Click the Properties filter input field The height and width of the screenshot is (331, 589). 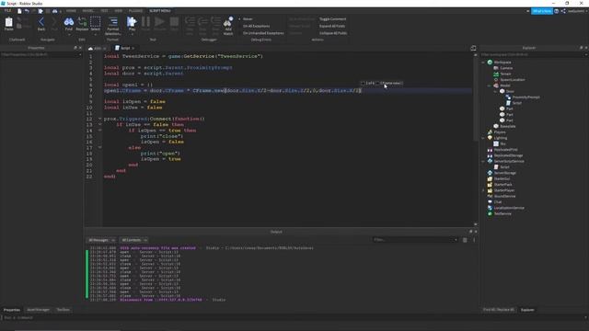(x=40, y=55)
